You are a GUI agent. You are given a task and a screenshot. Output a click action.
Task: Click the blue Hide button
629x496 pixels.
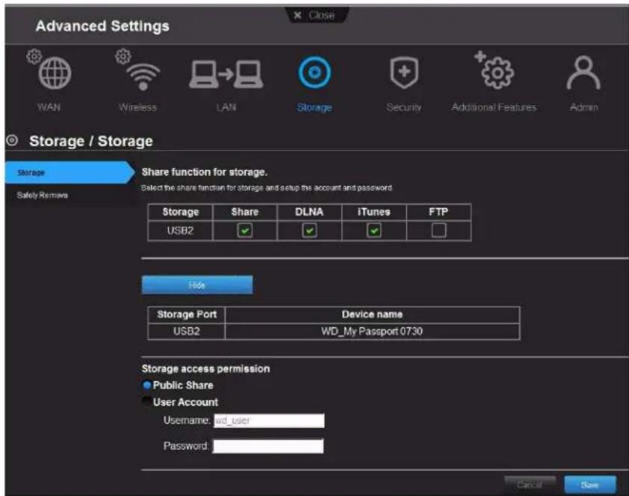pos(197,285)
